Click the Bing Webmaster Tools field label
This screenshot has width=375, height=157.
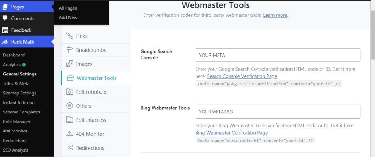tap(165, 108)
